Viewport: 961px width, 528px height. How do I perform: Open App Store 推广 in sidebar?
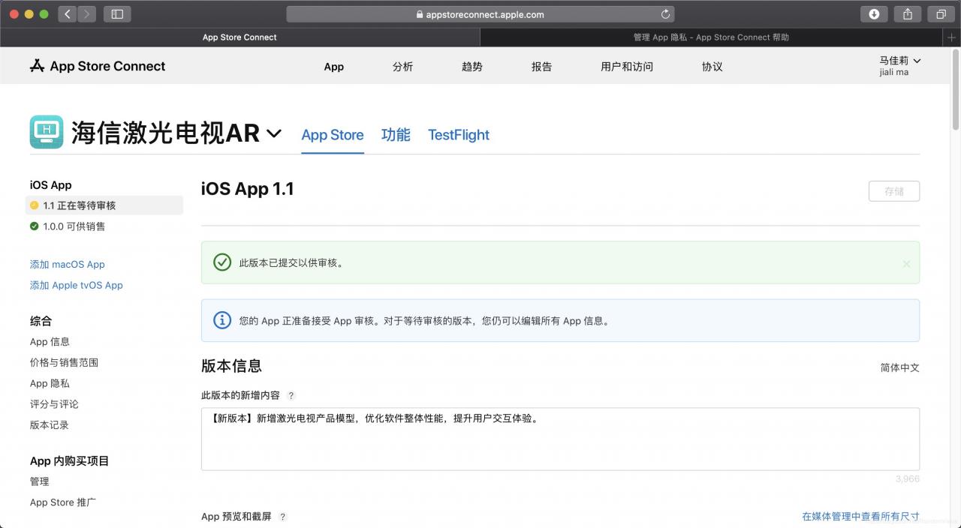(x=63, y=502)
